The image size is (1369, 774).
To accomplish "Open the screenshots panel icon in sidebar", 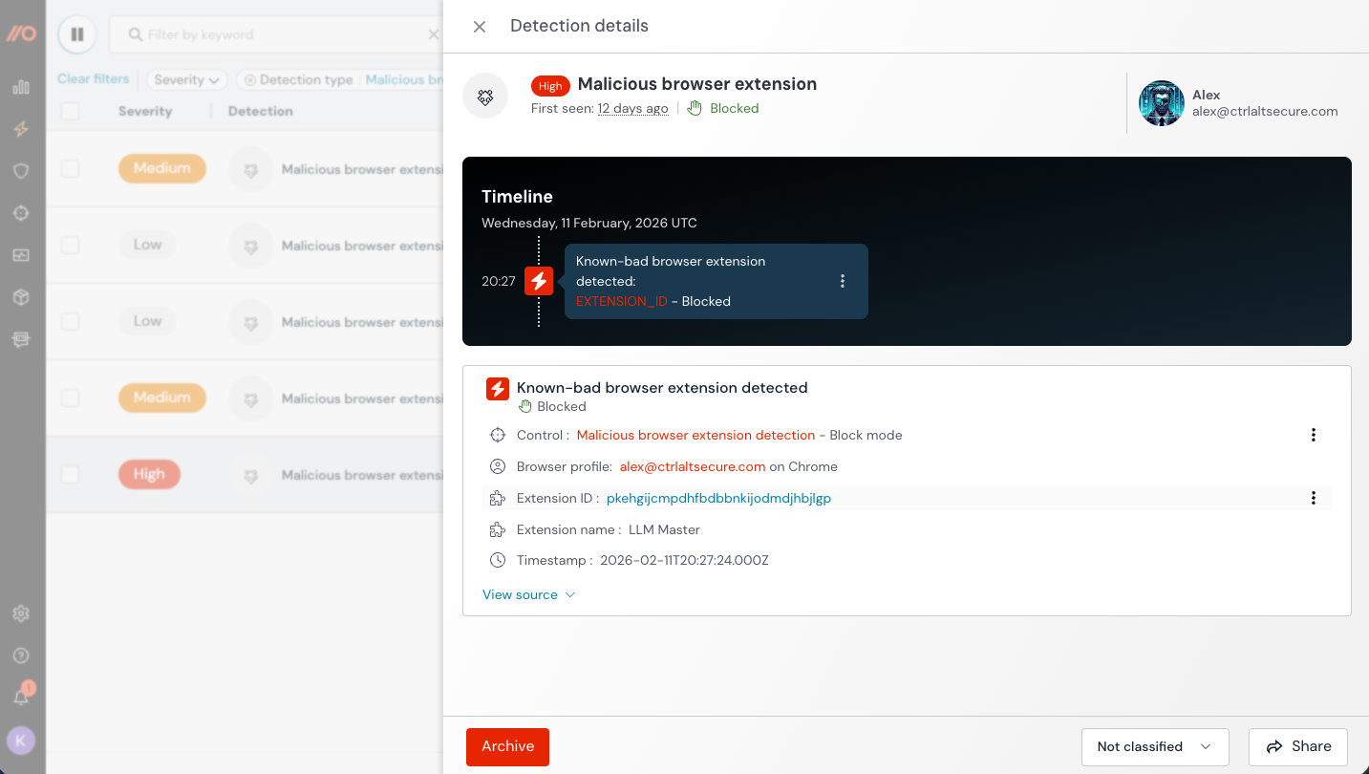I will [x=21, y=254].
